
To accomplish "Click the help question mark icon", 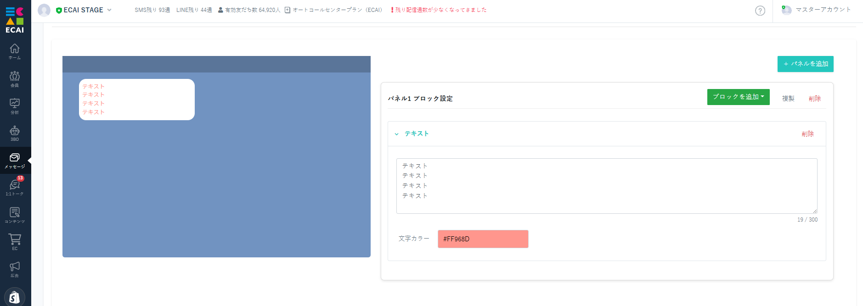I will click(x=760, y=11).
